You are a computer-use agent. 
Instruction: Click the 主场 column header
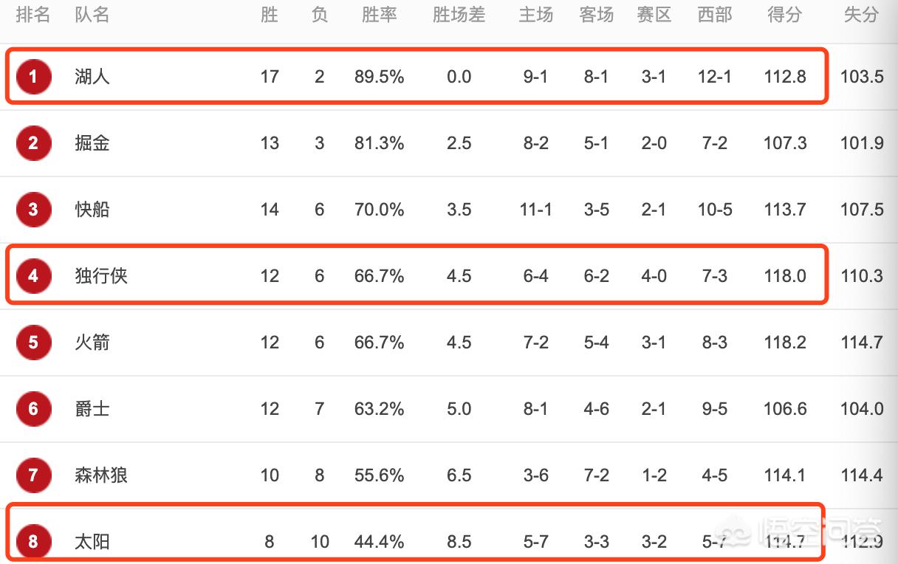(535, 15)
